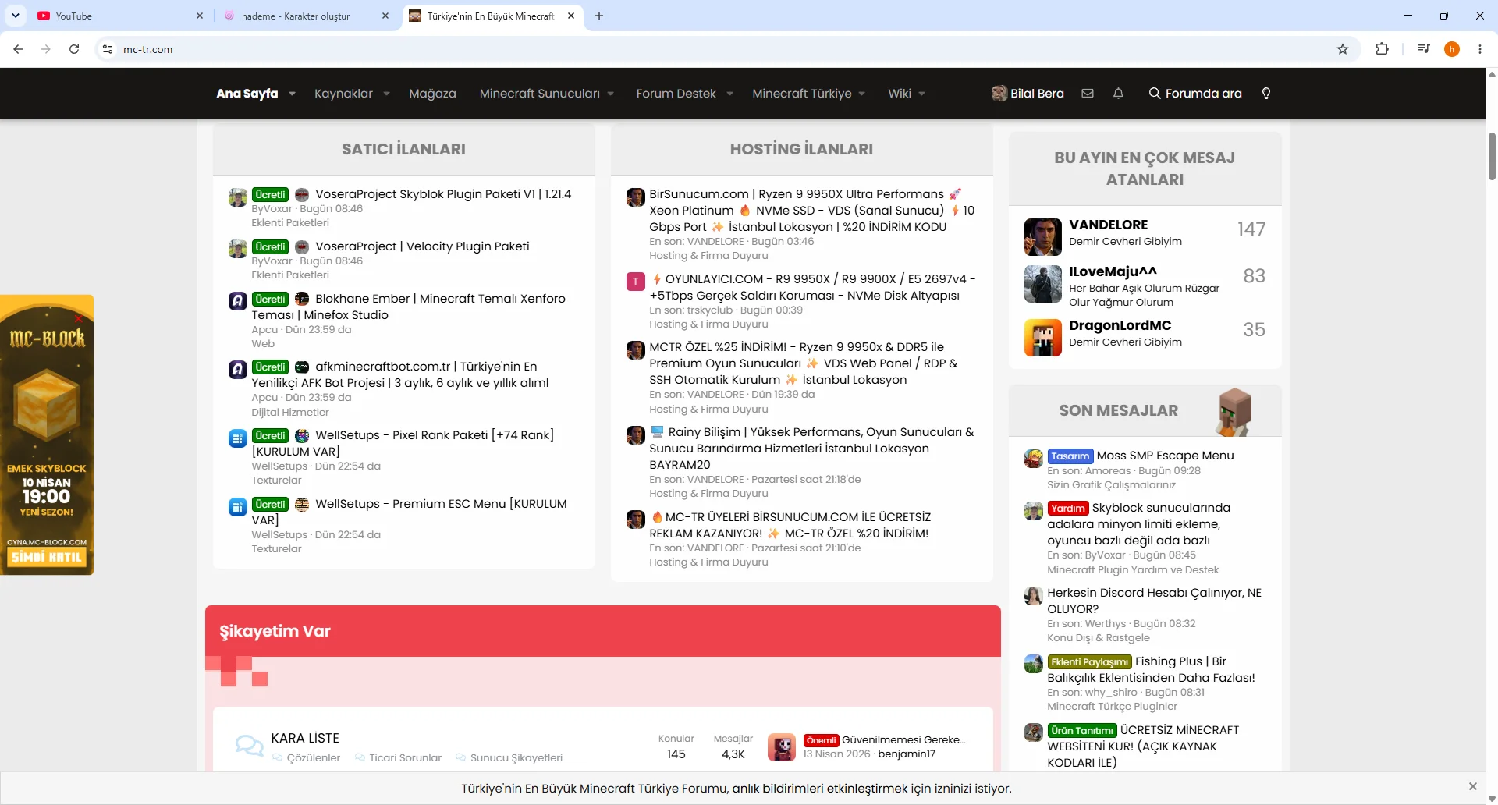Open Chrome three-dot menu
Screen dimensions: 1498x805
1480,49
